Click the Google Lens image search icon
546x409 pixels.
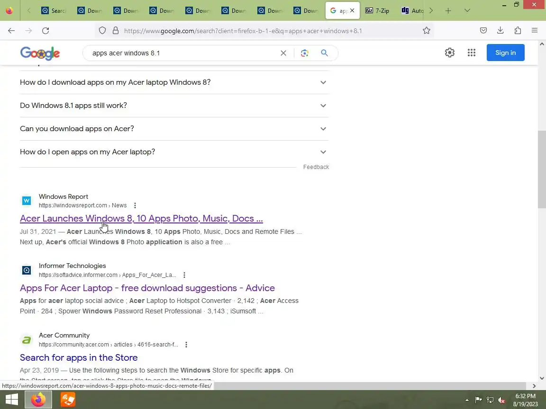click(x=305, y=53)
